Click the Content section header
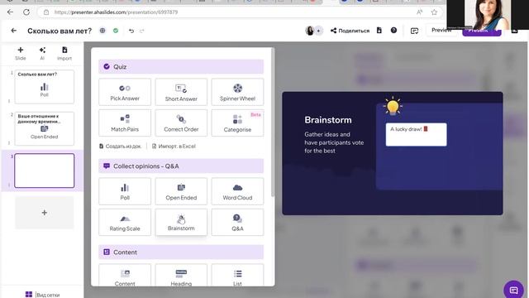The width and height of the screenshot is (529, 298). pos(181,252)
